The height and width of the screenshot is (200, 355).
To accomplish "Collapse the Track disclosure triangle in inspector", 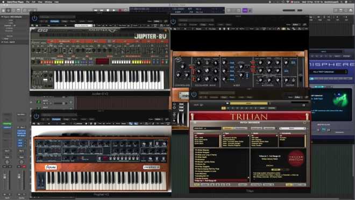I will pos(2,42).
